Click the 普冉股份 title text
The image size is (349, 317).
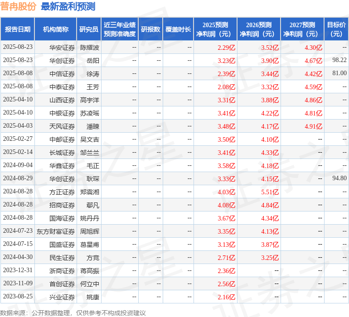[18, 6]
